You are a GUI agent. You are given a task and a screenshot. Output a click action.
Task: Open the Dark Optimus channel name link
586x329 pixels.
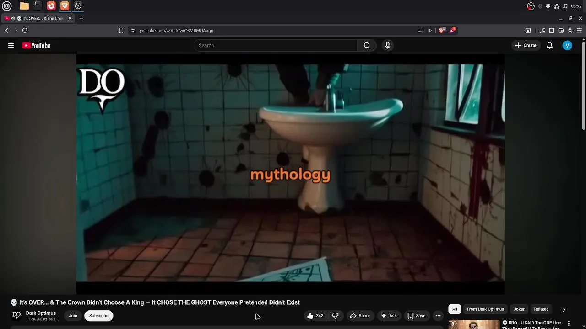pyautogui.click(x=41, y=313)
